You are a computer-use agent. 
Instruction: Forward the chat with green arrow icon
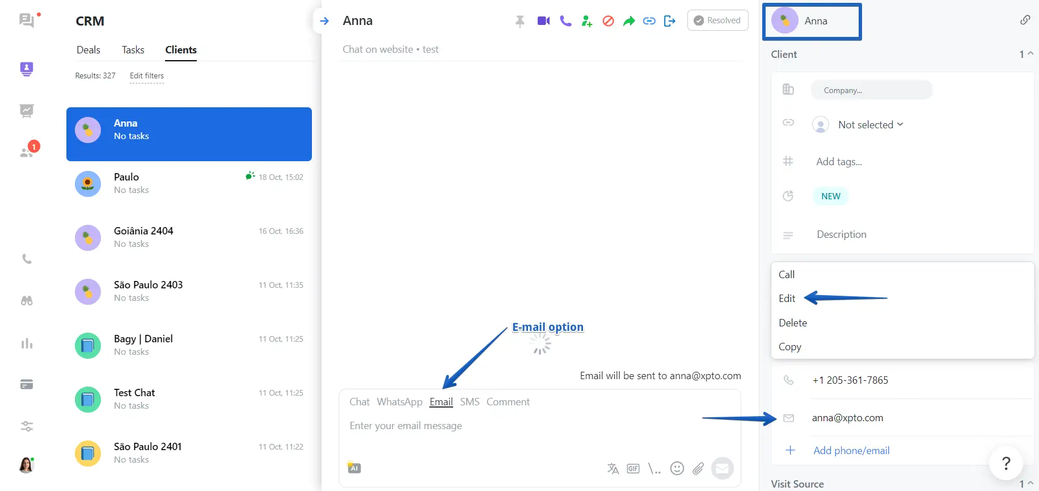[628, 21]
